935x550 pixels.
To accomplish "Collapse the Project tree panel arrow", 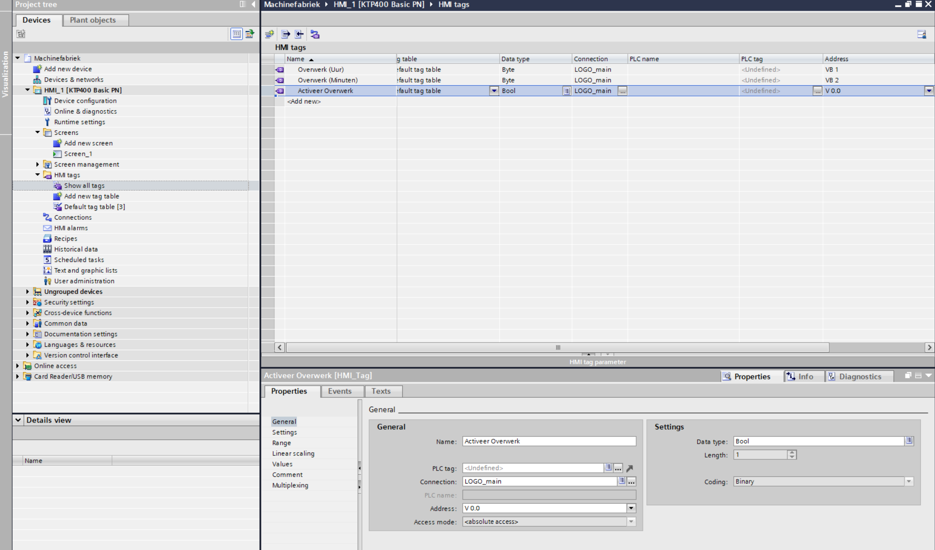I will (253, 4).
